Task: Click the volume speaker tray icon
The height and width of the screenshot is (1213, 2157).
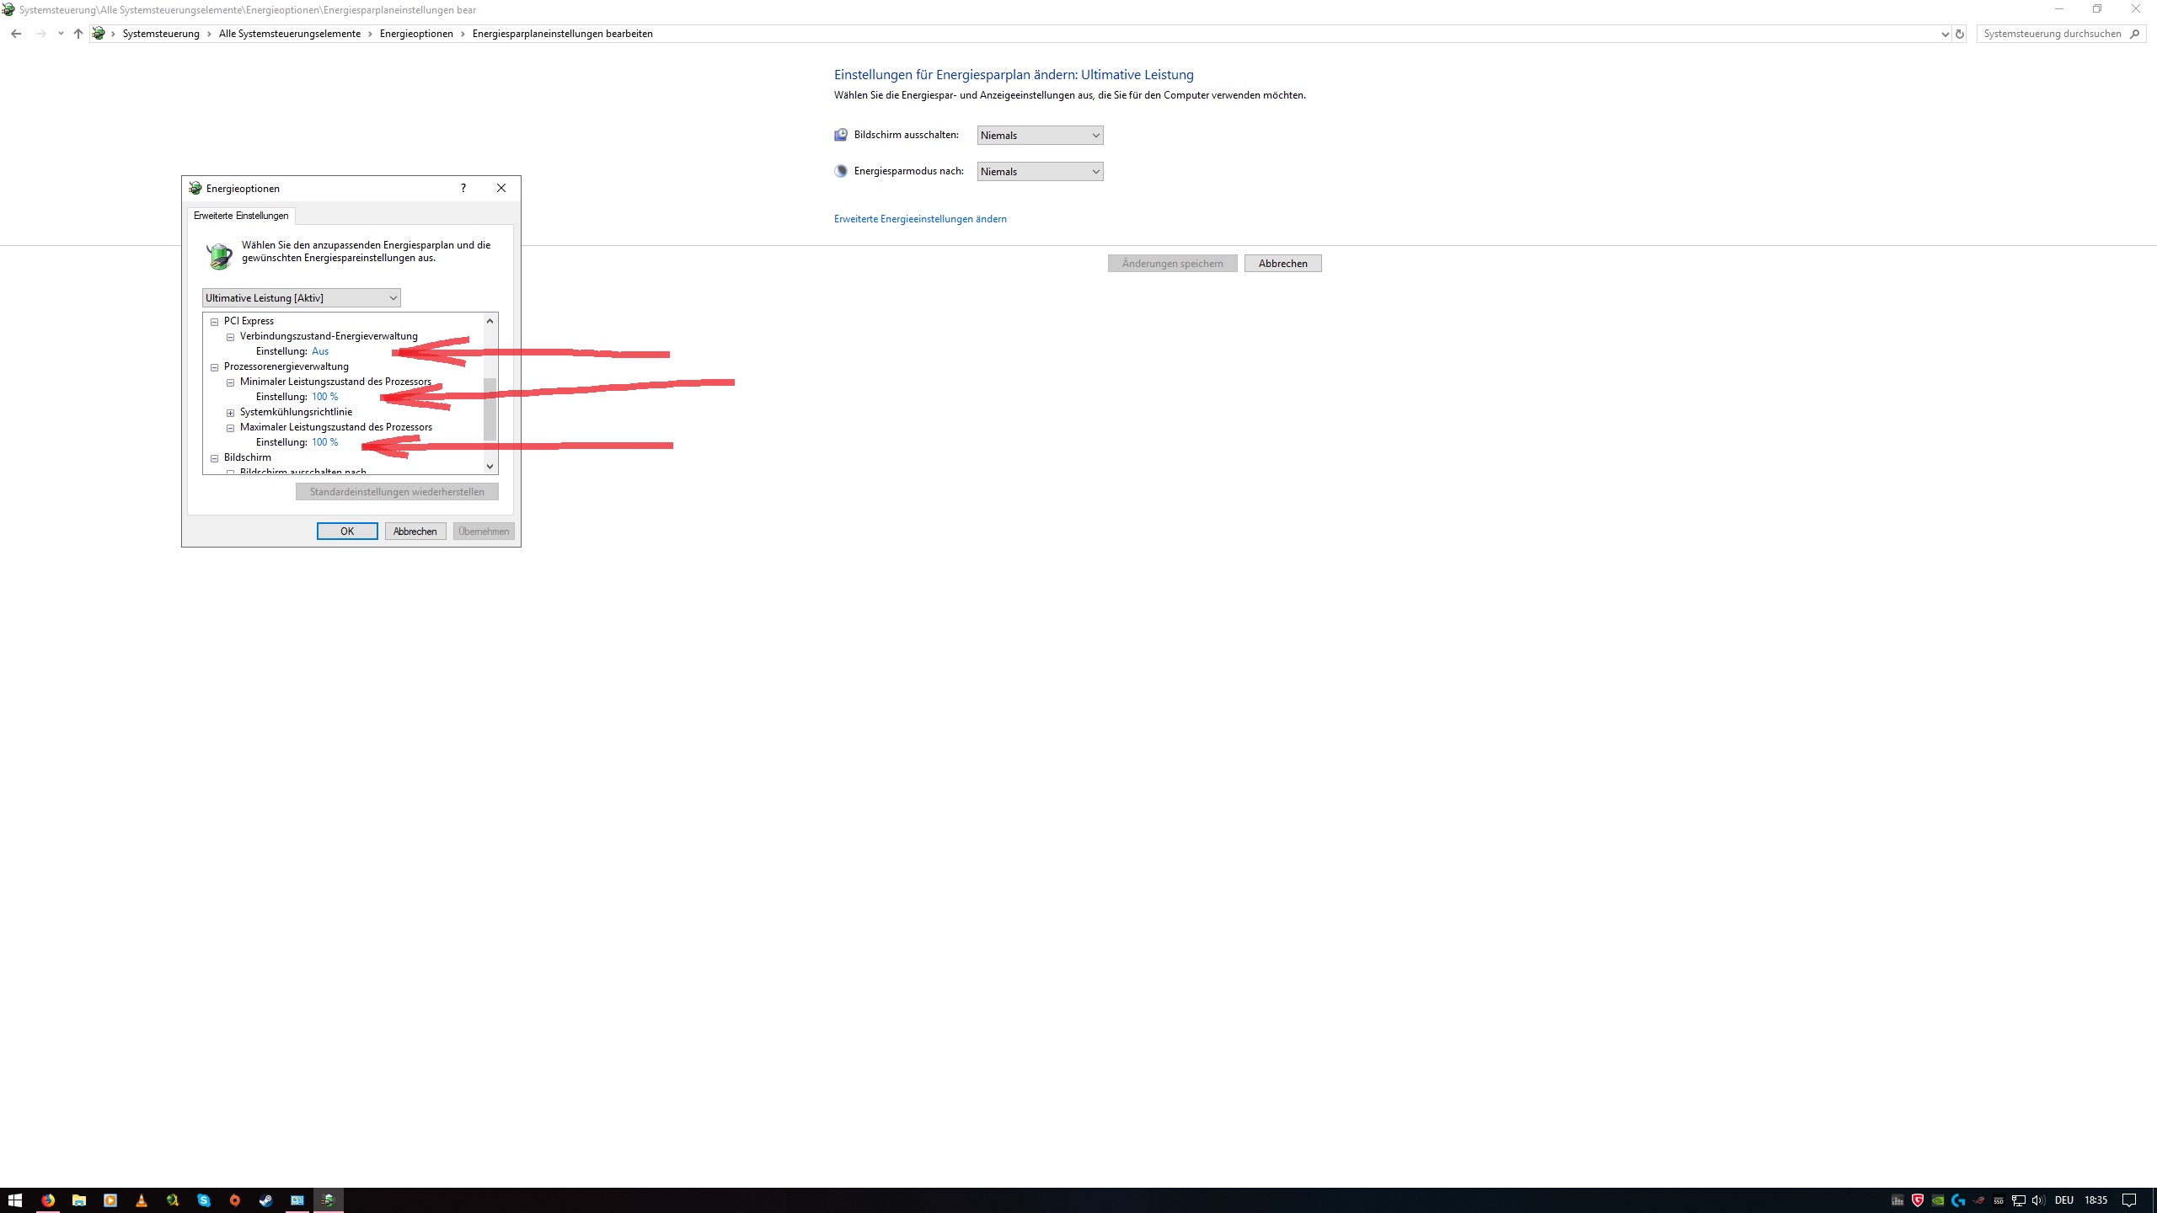Action: (2038, 1200)
